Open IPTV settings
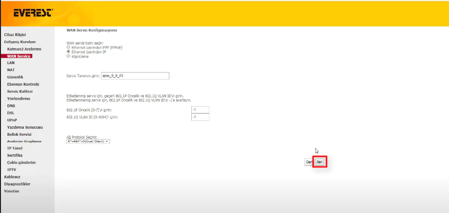449x213 pixels. coord(12,170)
